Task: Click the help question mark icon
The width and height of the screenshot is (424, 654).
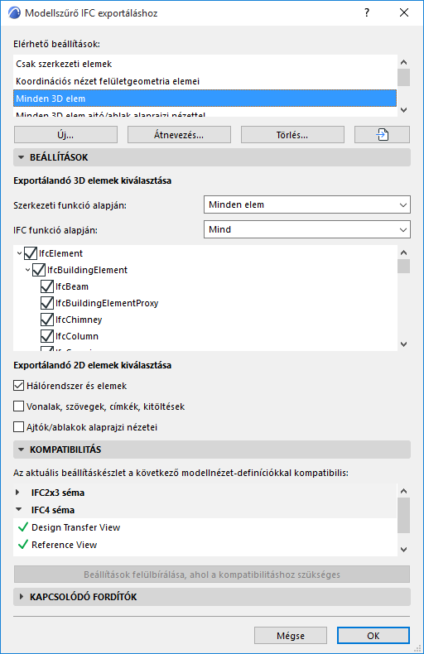Action: pyautogui.click(x=366, y=13)
